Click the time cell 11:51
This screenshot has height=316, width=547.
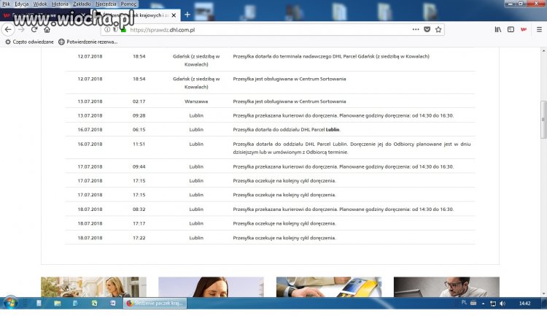[139, 144]
